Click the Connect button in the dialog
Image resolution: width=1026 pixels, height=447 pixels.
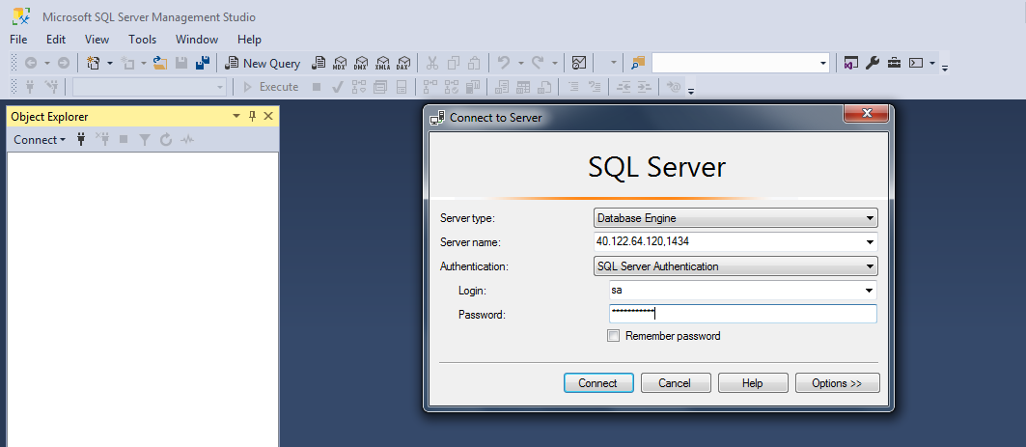click(598, 383)
